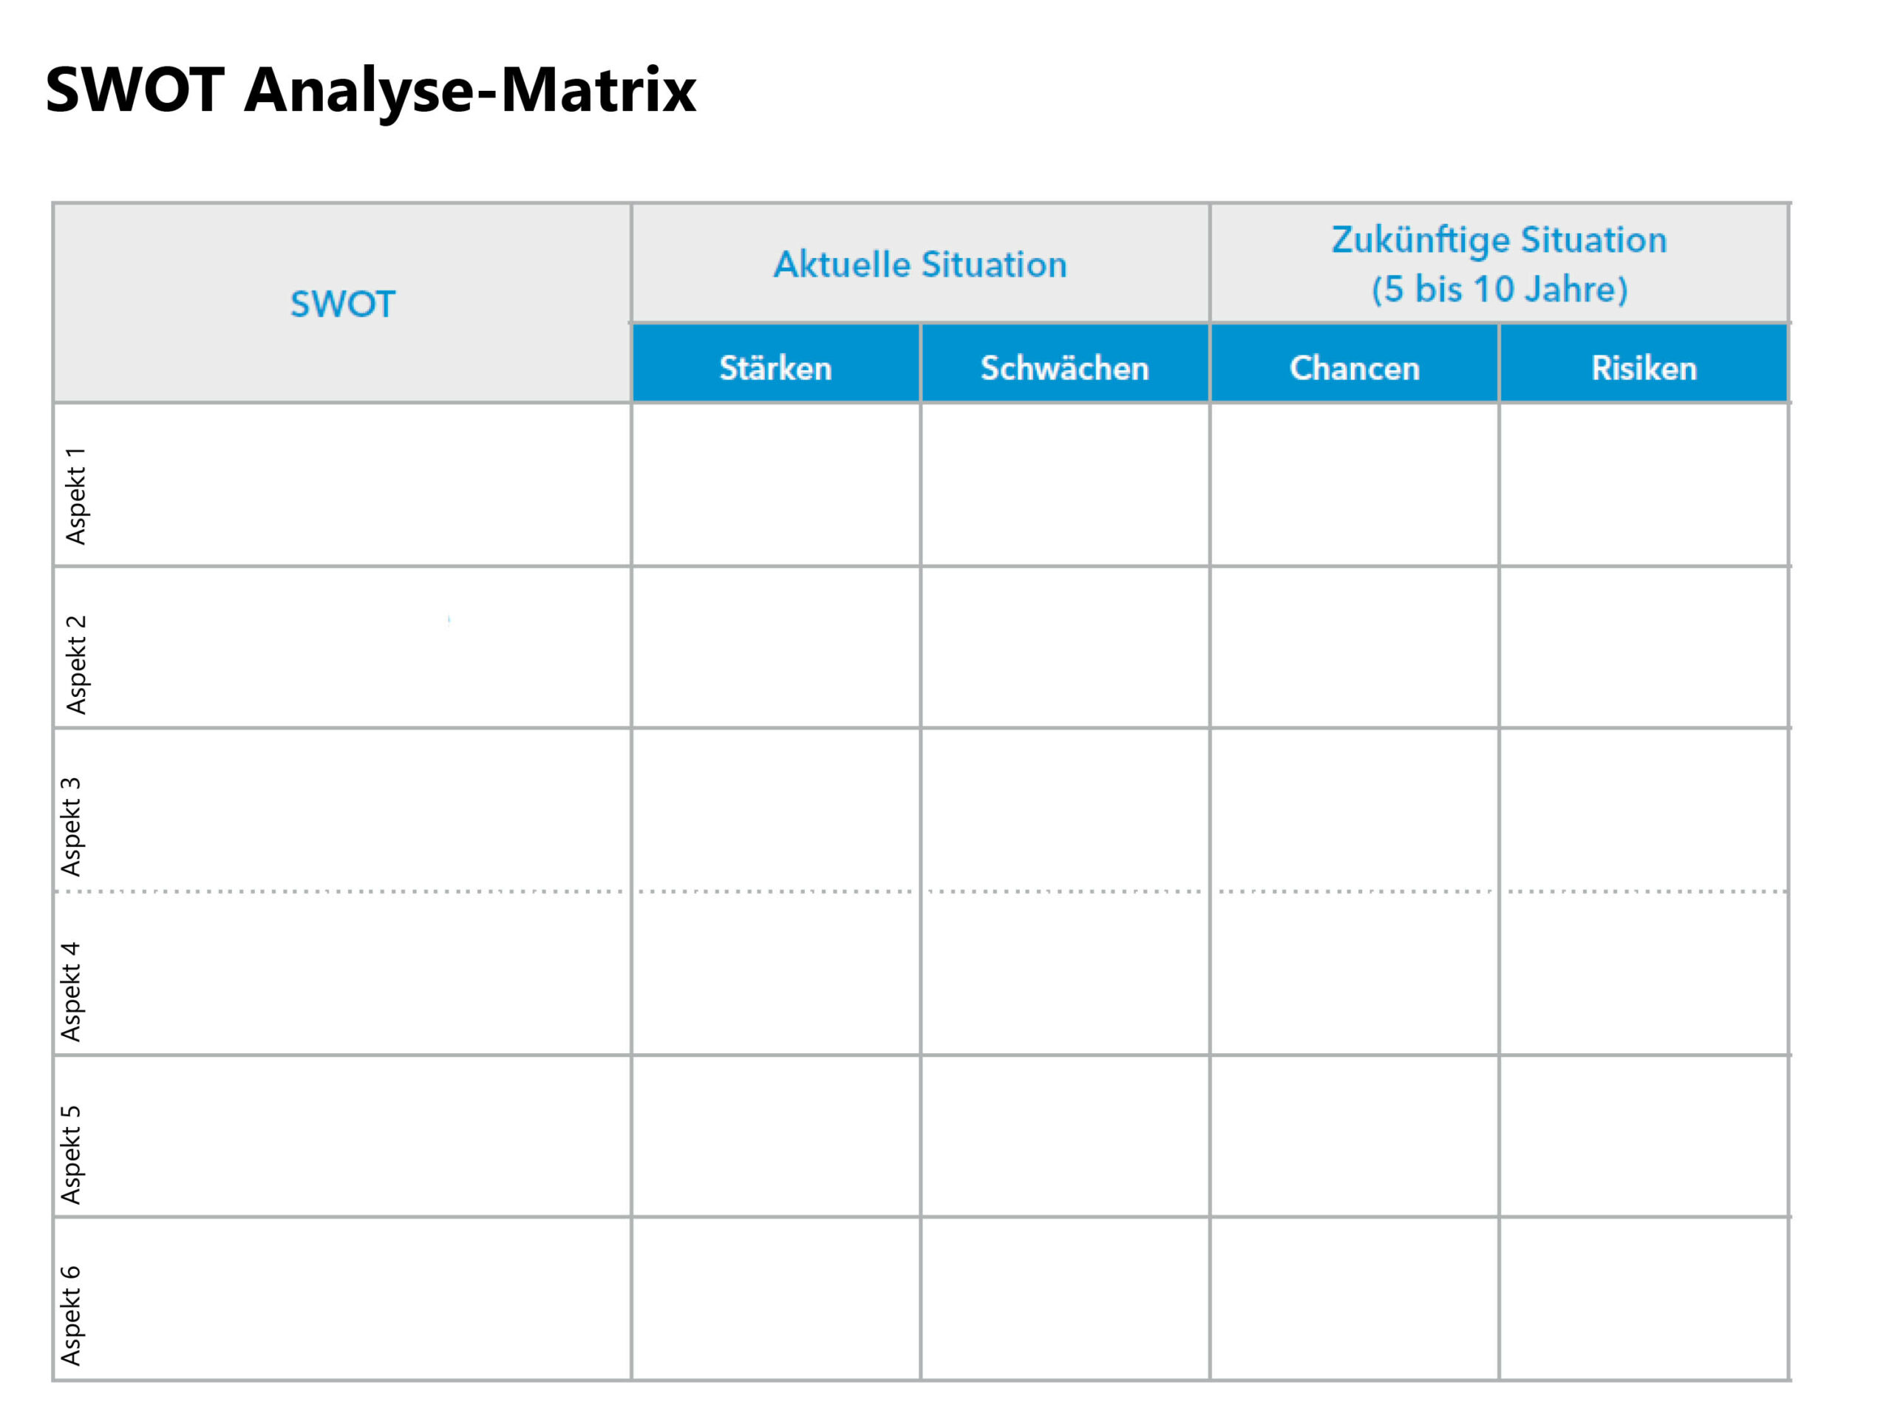Click the Aspekt 1 row label
This screenshot has width=1892, height=1419.
tap(75, 496)
